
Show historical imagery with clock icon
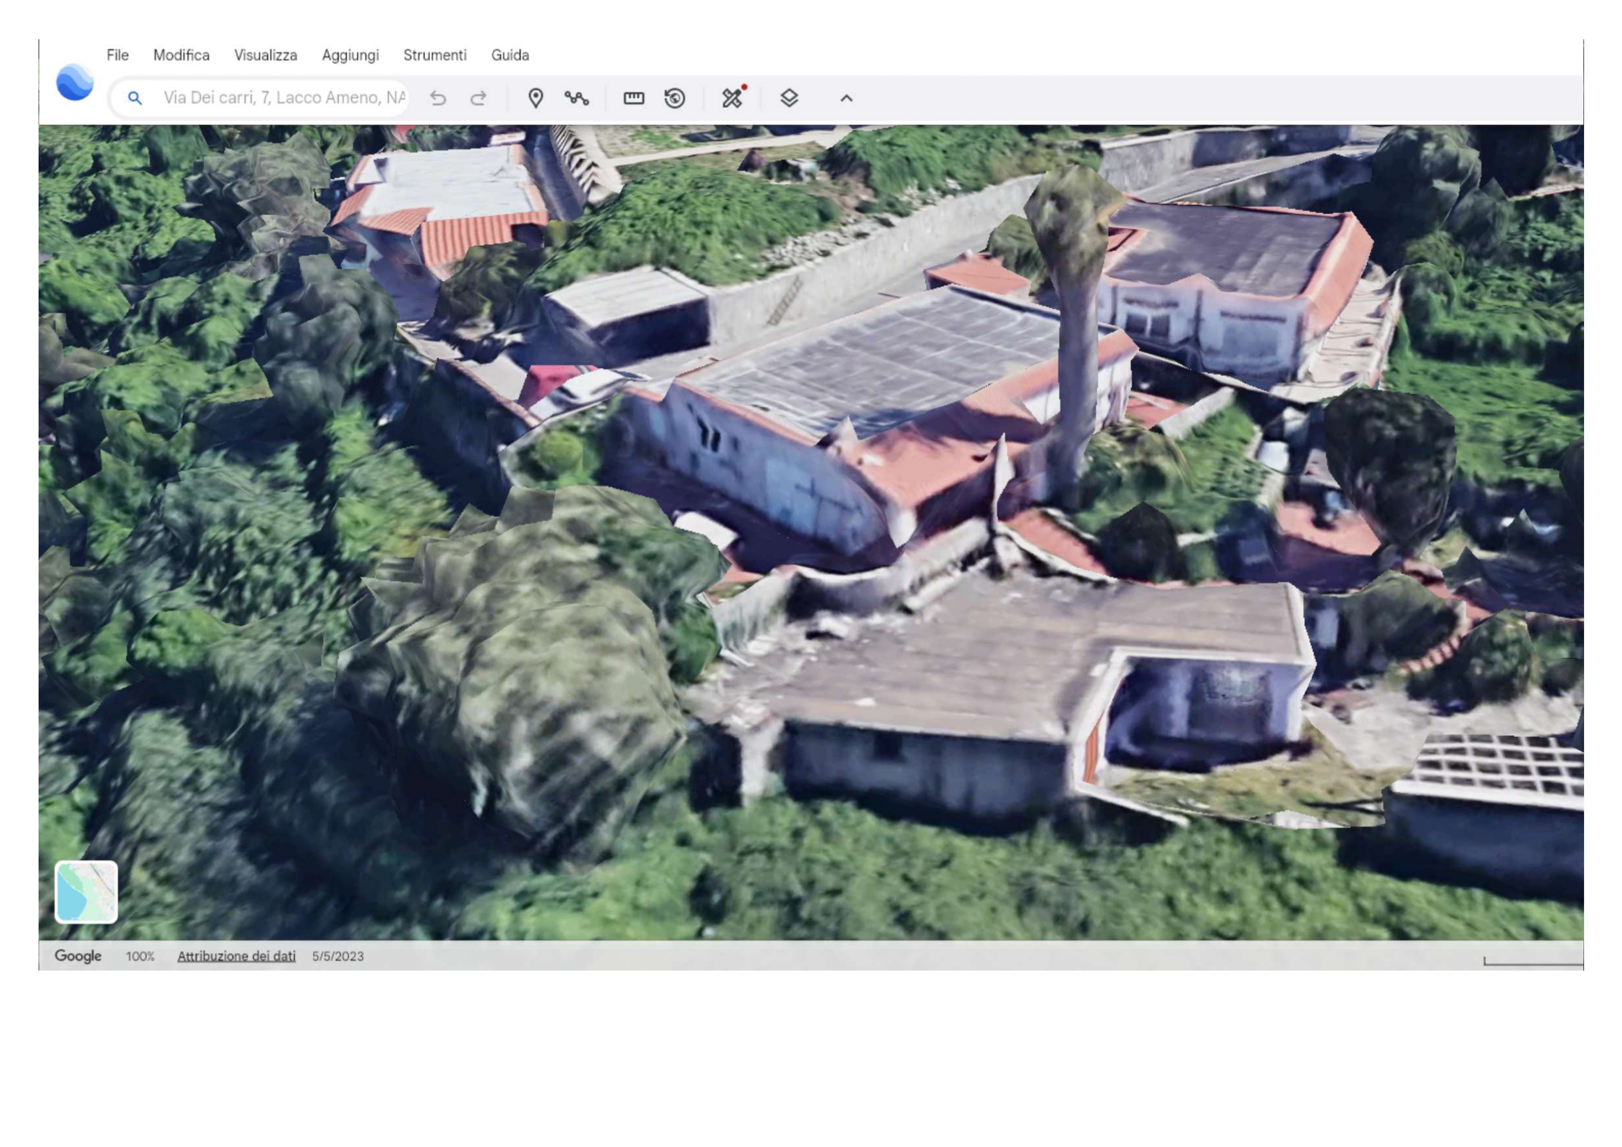tap(675, 98)
